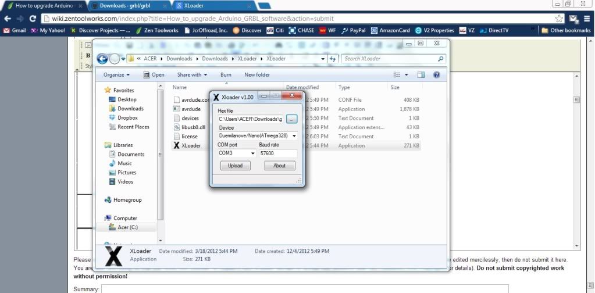Select the libusb0.dll file
595x293 pixels.
click(193, 127)
